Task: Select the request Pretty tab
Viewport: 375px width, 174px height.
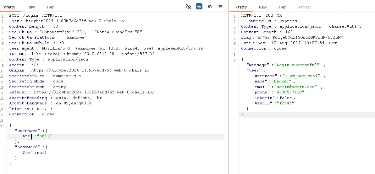Action: [9, 7]
